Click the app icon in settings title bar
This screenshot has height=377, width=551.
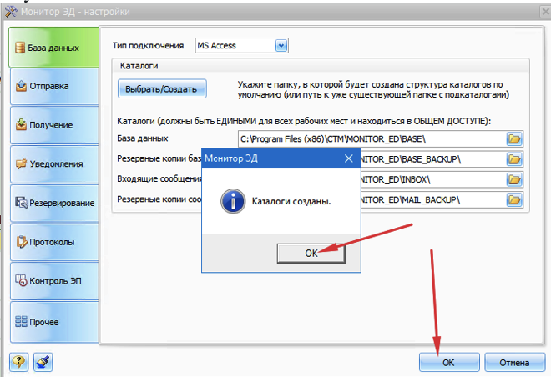[10, 11]
